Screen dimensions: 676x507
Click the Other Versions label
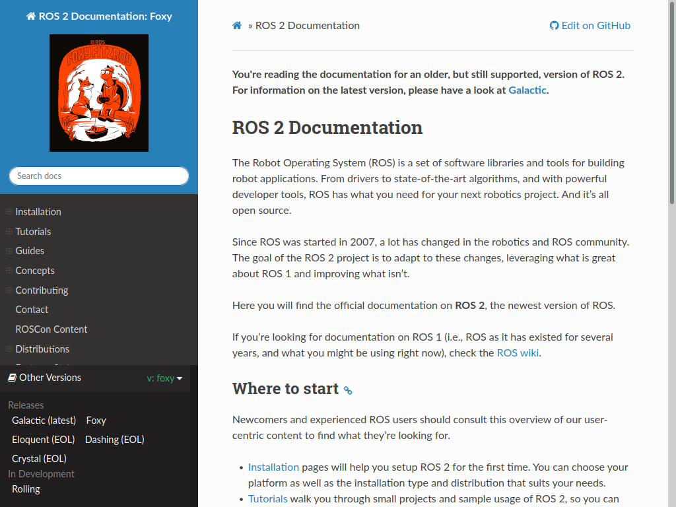pyautogui.click(x=50, y=378)
